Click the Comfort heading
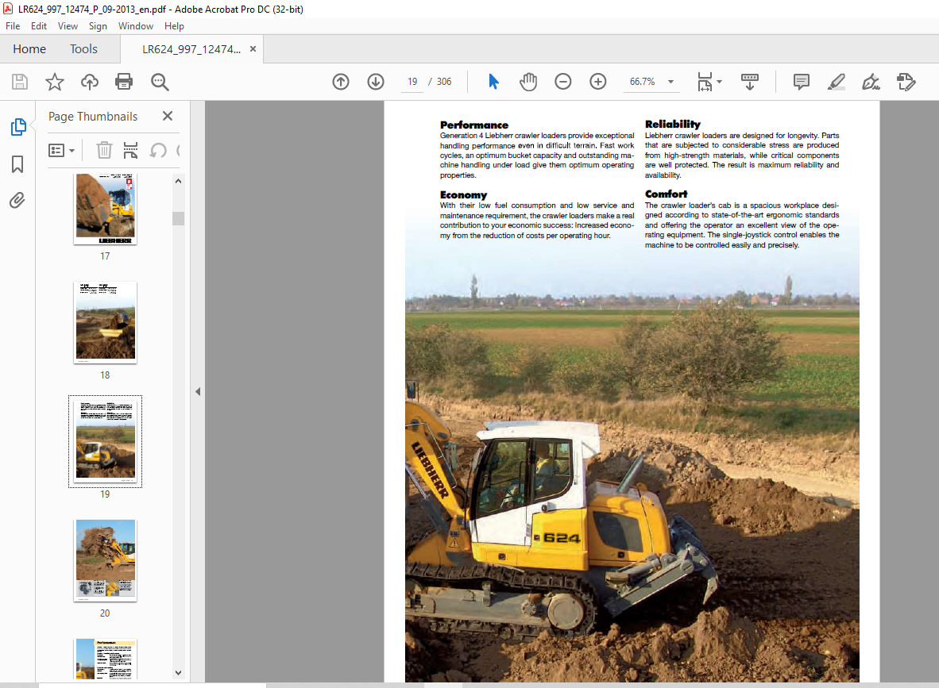939x688 pixels. [666, 194]
